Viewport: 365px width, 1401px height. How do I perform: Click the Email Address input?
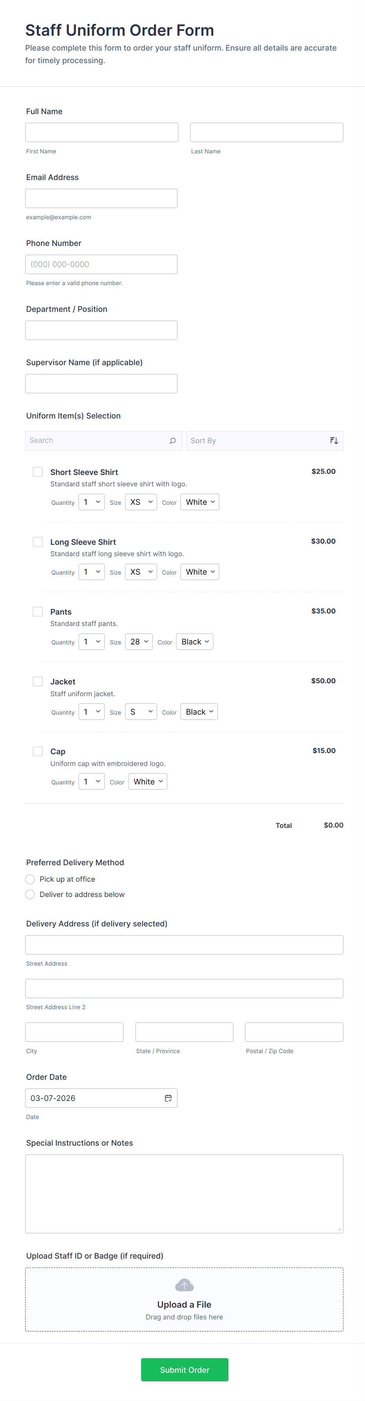pyautogui.click(x=101, y=198)
